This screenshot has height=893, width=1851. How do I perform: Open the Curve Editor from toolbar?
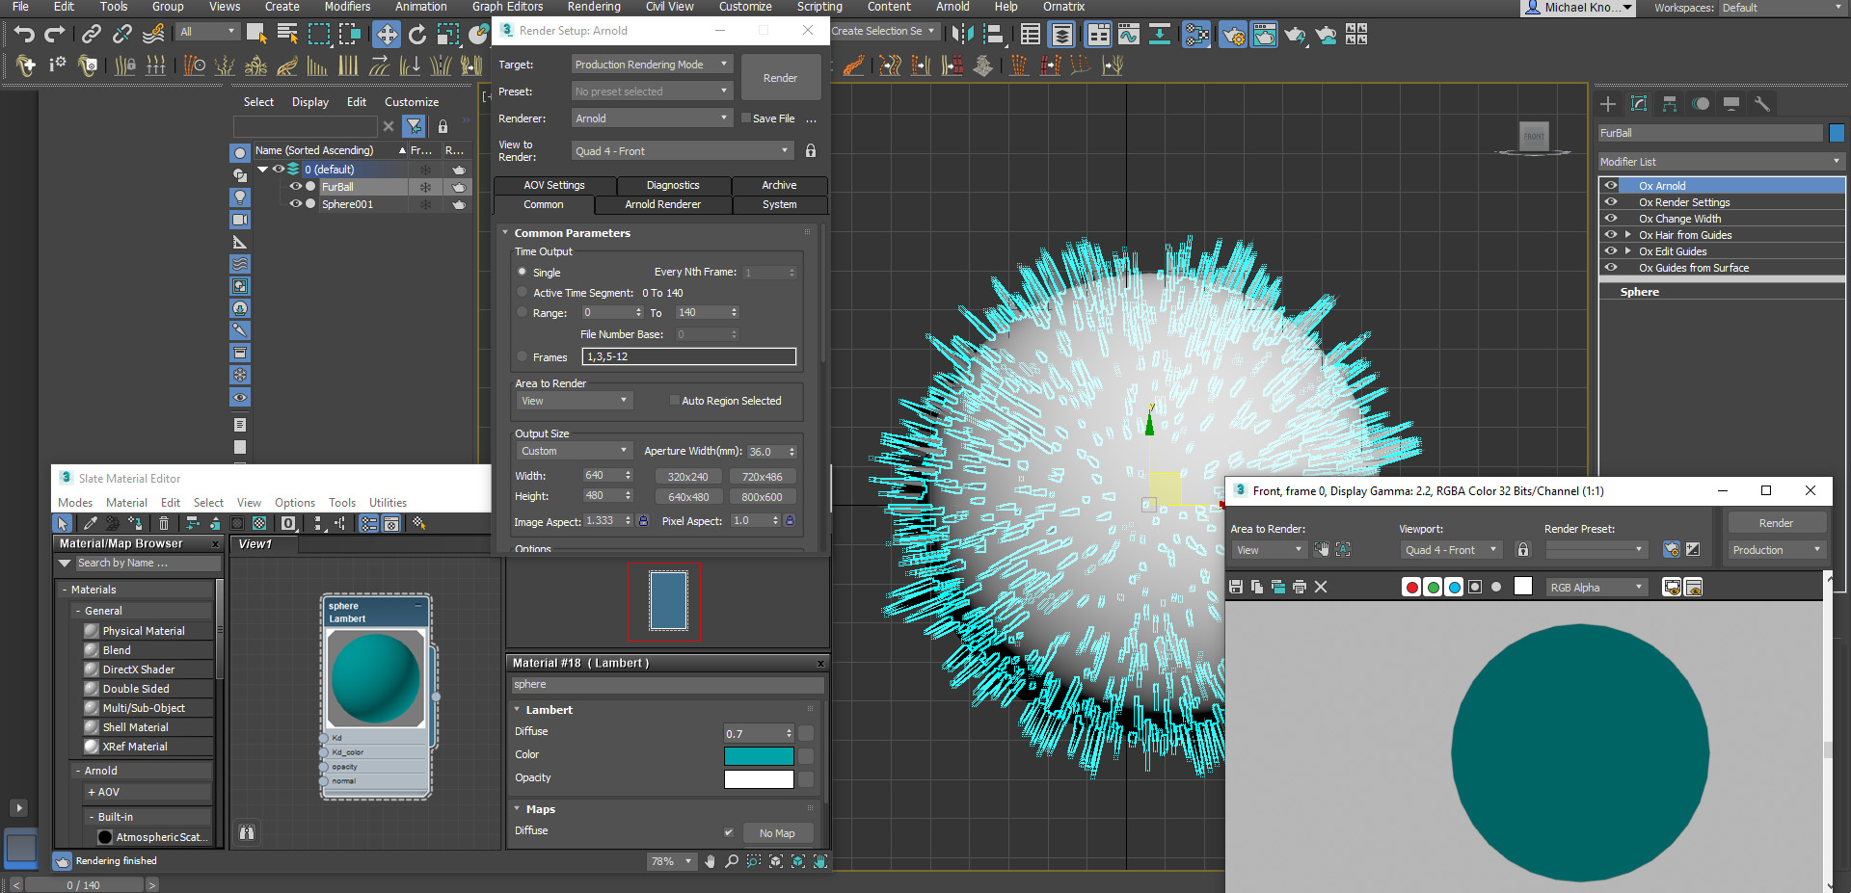1128,35
